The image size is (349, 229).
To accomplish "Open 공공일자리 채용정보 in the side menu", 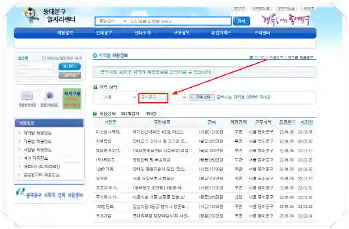I will [x=41, y=175].
